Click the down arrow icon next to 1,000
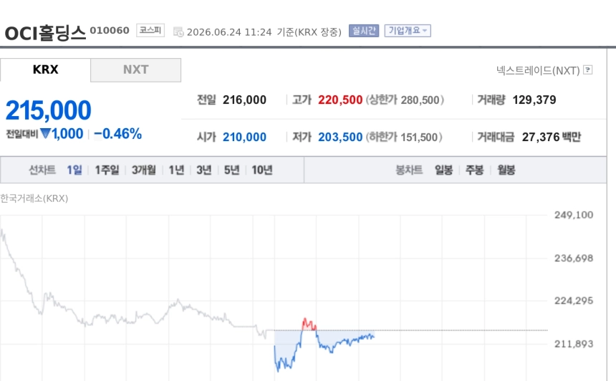This screenshot has width=616, height=381. pos(45,133)
